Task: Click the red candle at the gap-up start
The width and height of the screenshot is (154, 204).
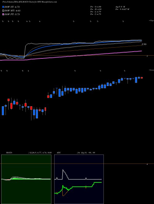Action: coord(48,97)
